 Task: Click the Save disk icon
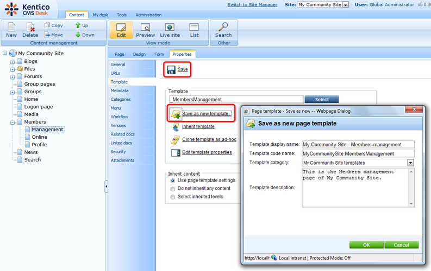(171, 69)
